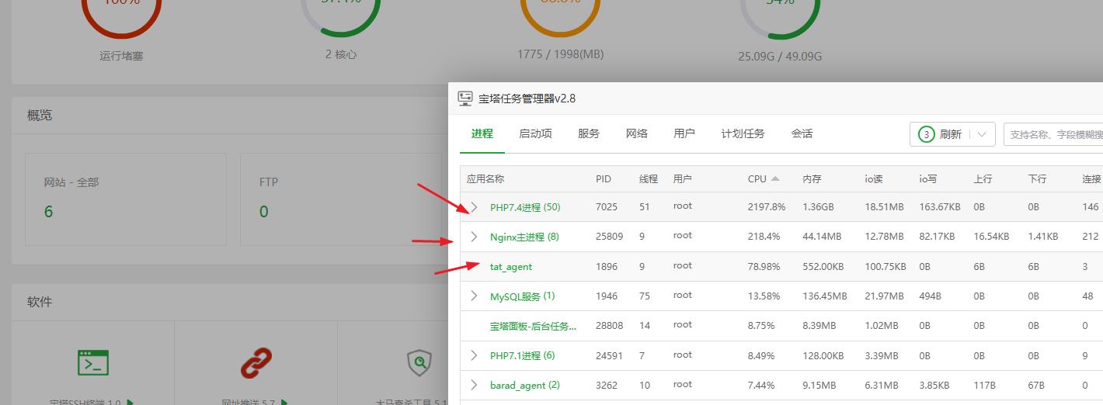Click the 软件 section heading
Viewport: 1103px width, 405px height.
(x=40, y=302)
